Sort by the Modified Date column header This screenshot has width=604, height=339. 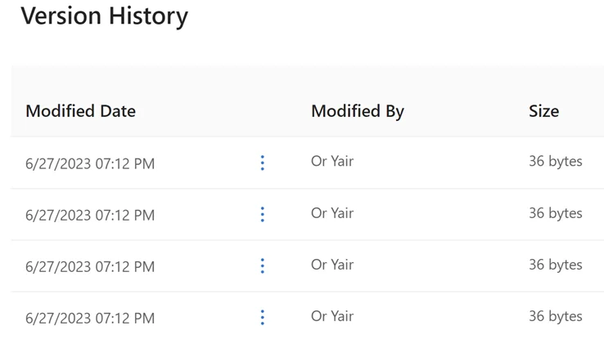click(x=80, y=111)
